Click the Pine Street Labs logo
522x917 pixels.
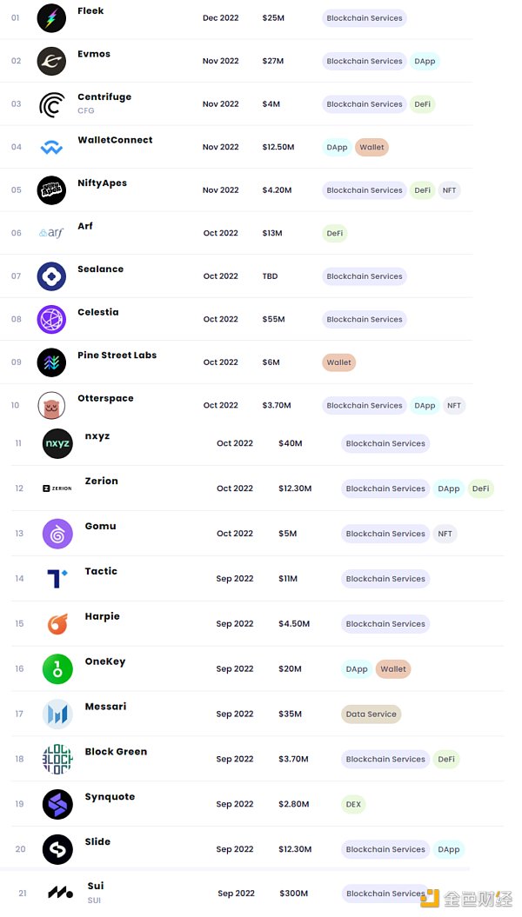[x=51, y=362]
